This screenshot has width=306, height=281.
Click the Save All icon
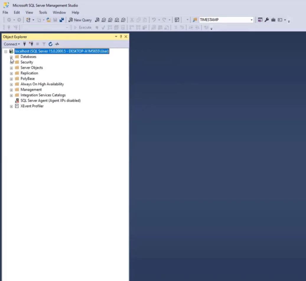pyautogui.click(x=62, y=20)
